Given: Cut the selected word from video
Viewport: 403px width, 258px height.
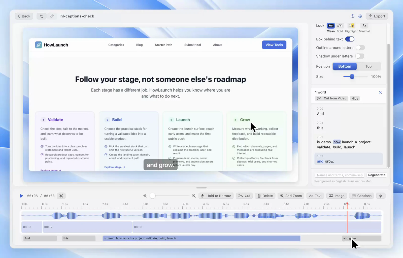Looking at the screenshot, I should [x=331, y=98].
